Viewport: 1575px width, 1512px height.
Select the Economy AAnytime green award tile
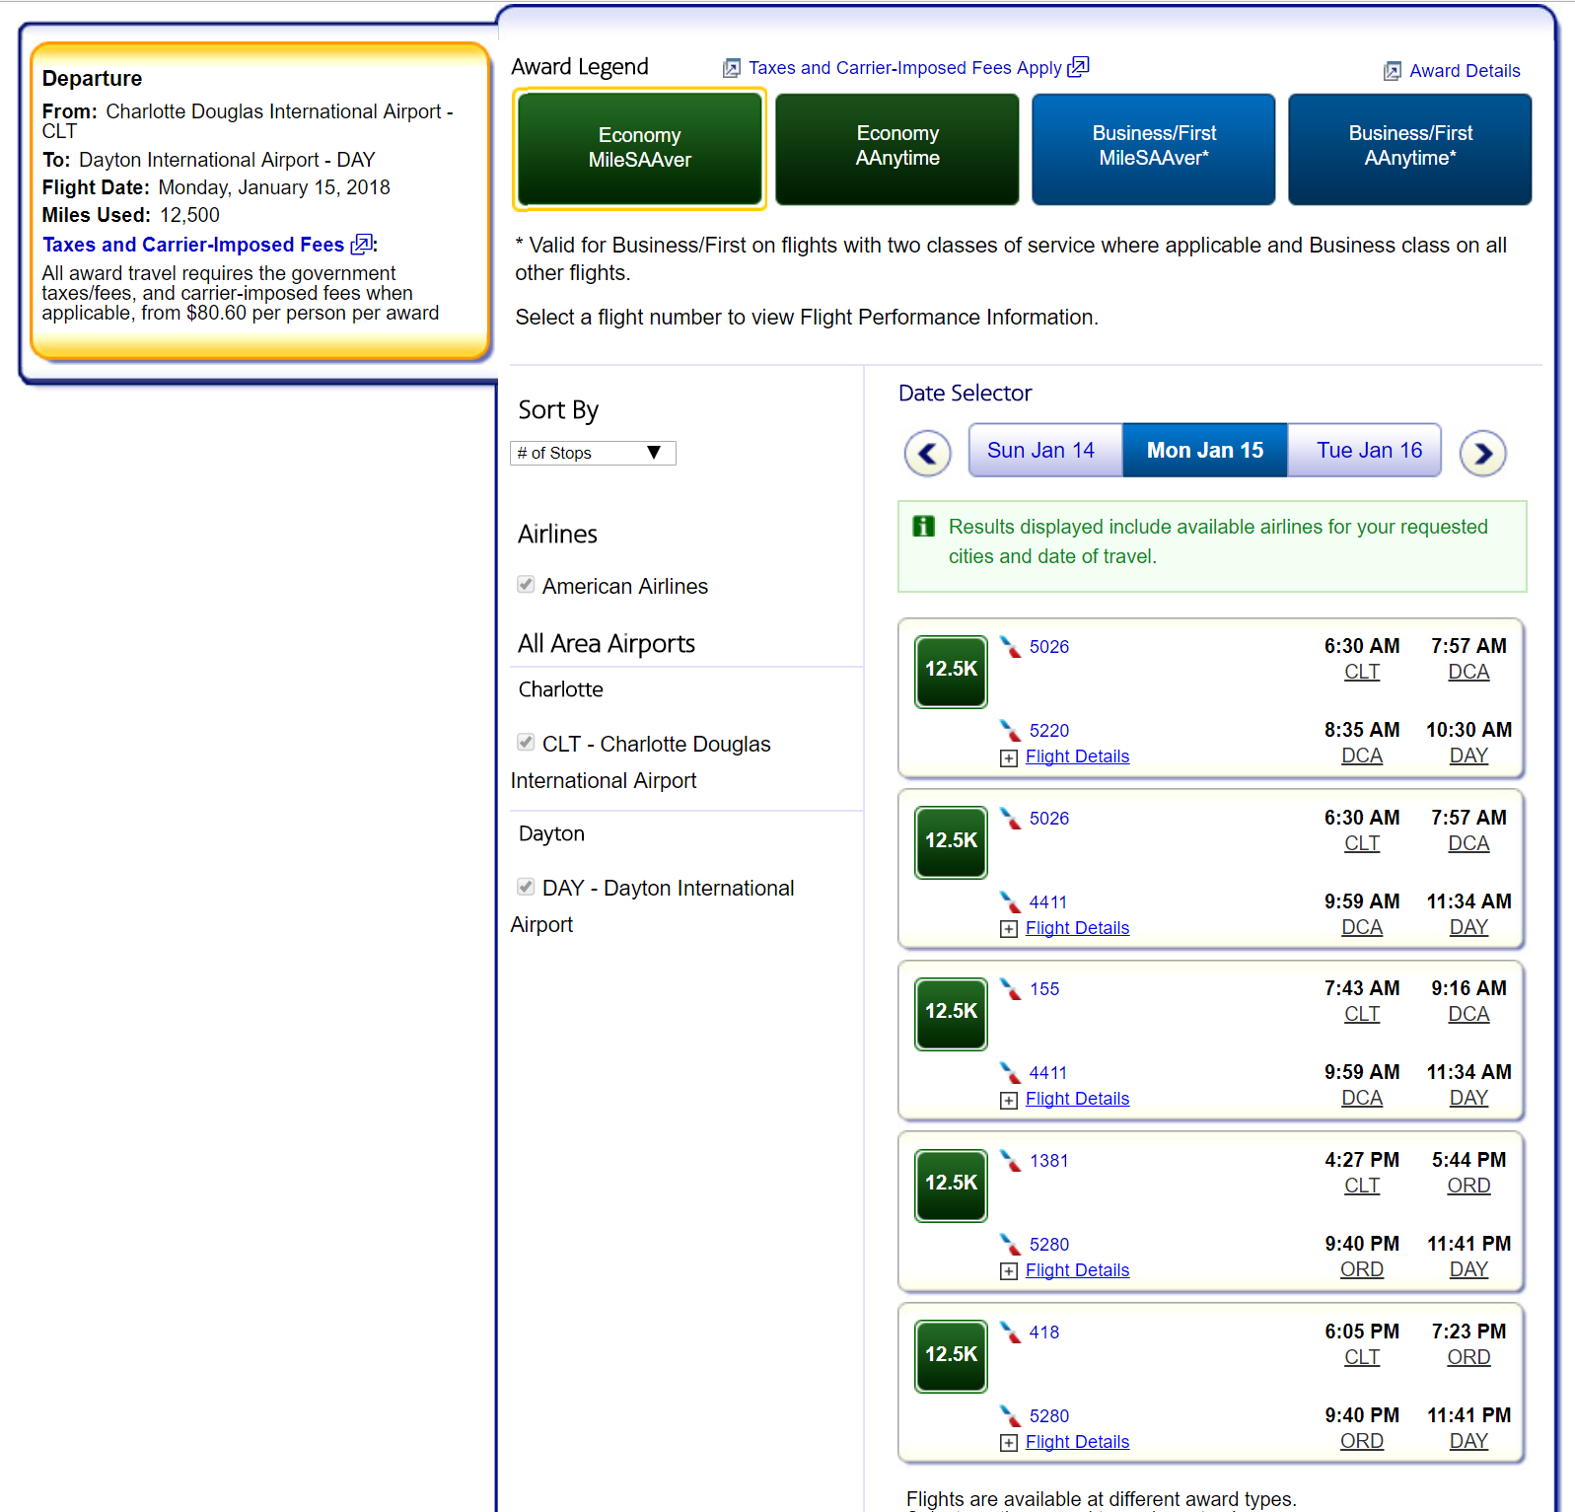[896, 149]
